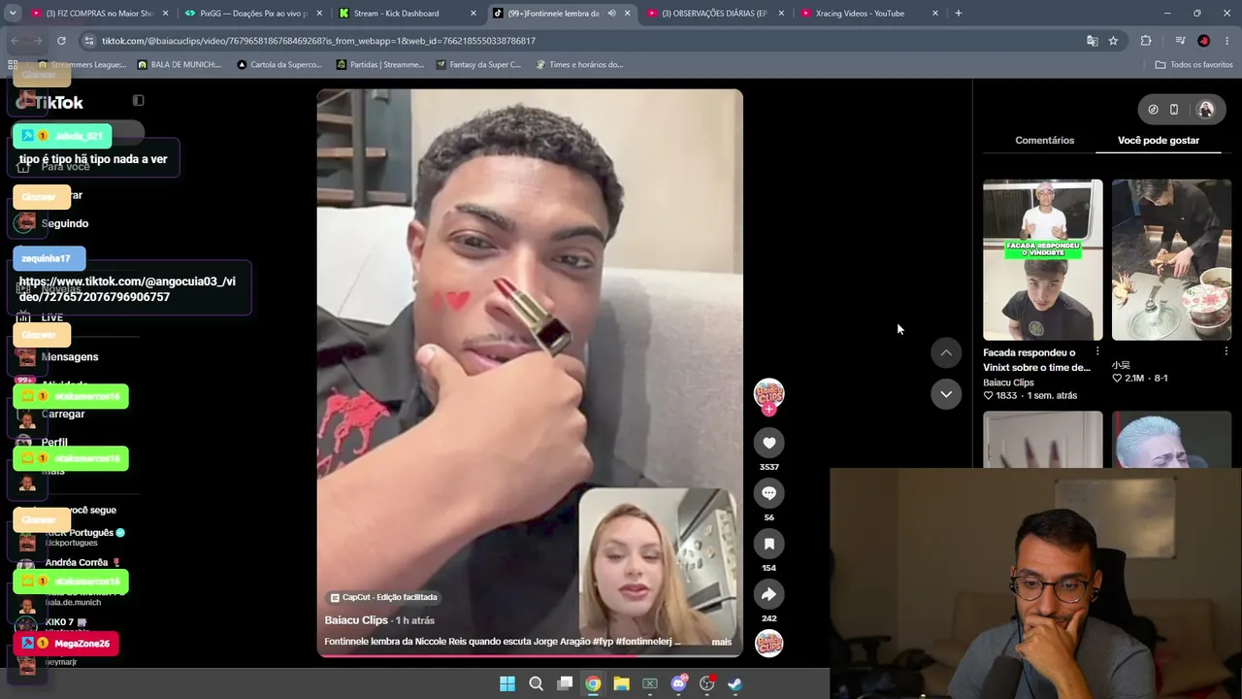Image resolution: width=1242 pixels, height=699 pixels.
Task: Open Chrome media controls icon in toolbar
Action: pos(1180,41)
